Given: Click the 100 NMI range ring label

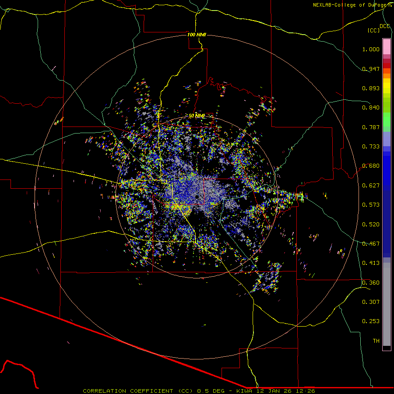Looking at the screenshot, I should pos(197,35).
